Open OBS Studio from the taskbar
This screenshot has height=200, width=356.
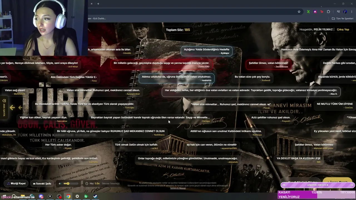[x=50, y=196]
